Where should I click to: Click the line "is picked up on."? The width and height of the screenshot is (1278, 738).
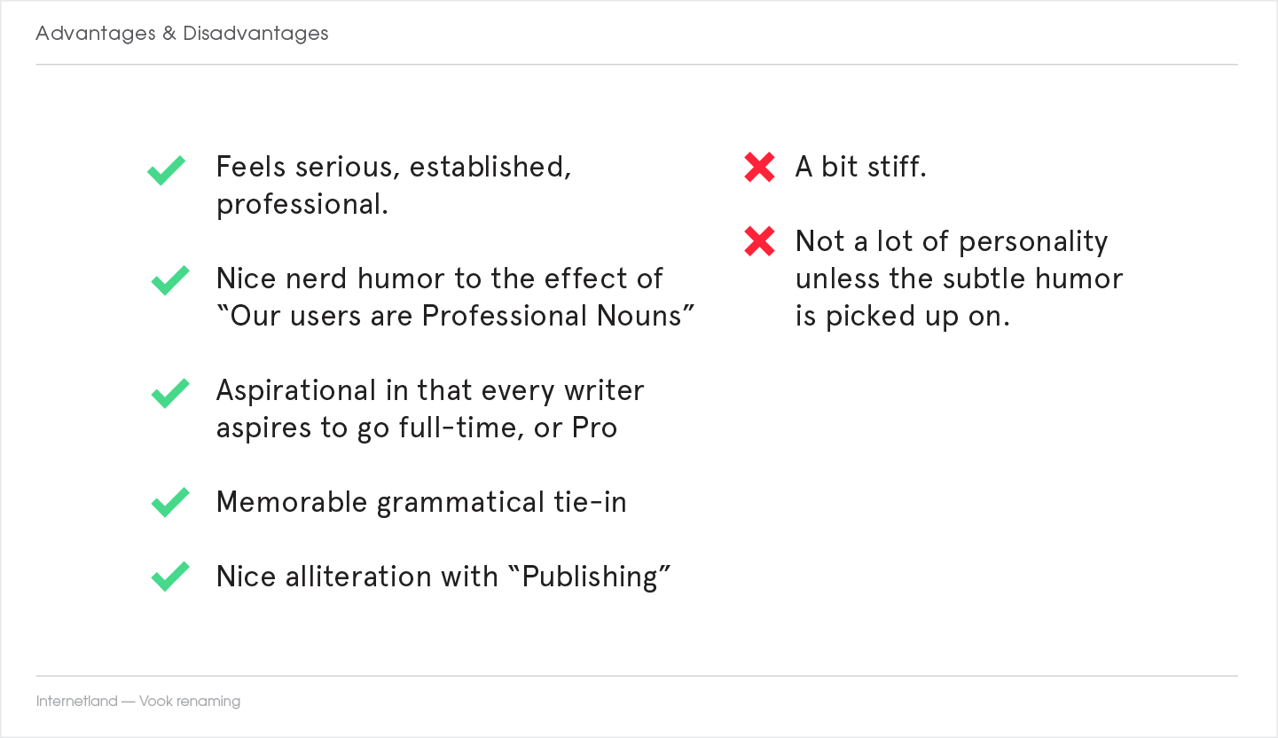pos(902,316)
